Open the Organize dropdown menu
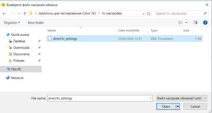 coord(12,23)
